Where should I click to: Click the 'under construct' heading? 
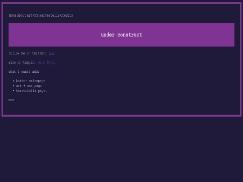click(x=121, y=35)
